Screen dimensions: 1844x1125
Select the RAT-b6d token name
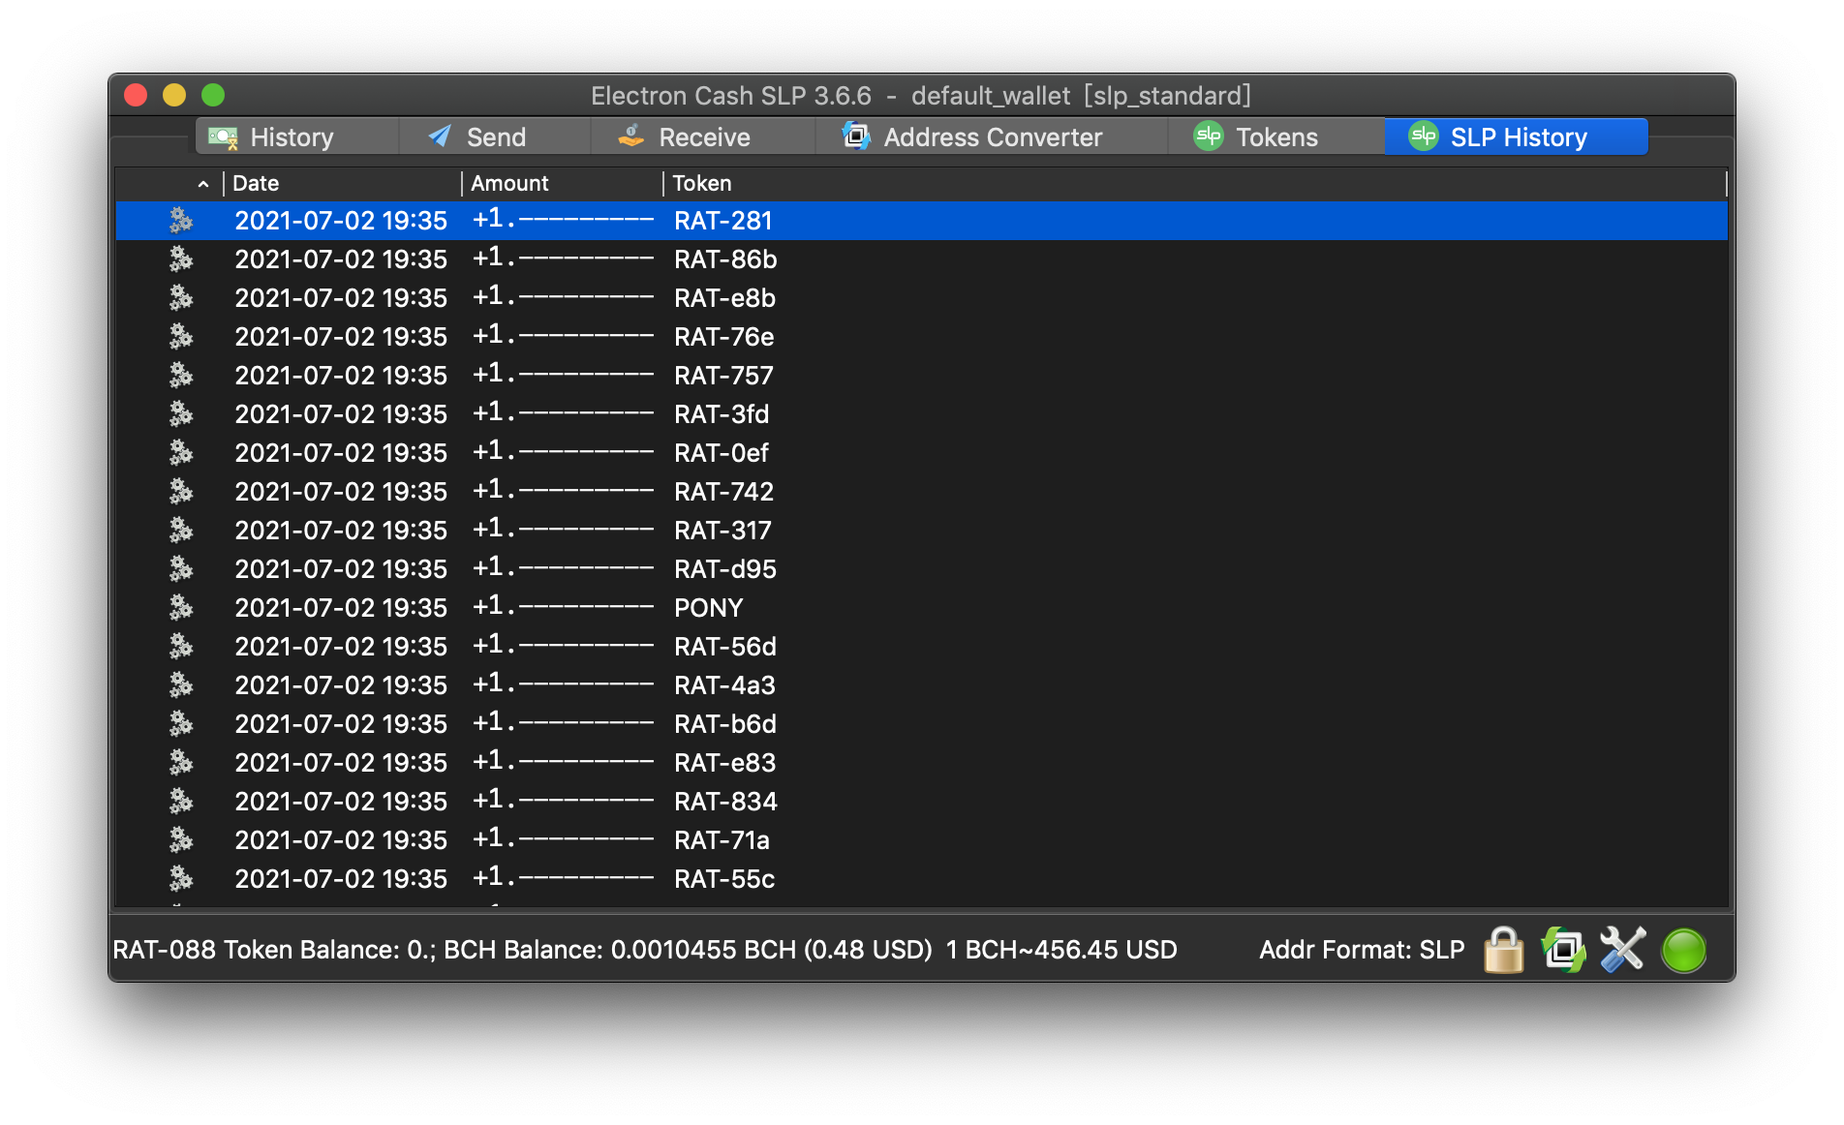pyautogui.click(x=725, y=724)
